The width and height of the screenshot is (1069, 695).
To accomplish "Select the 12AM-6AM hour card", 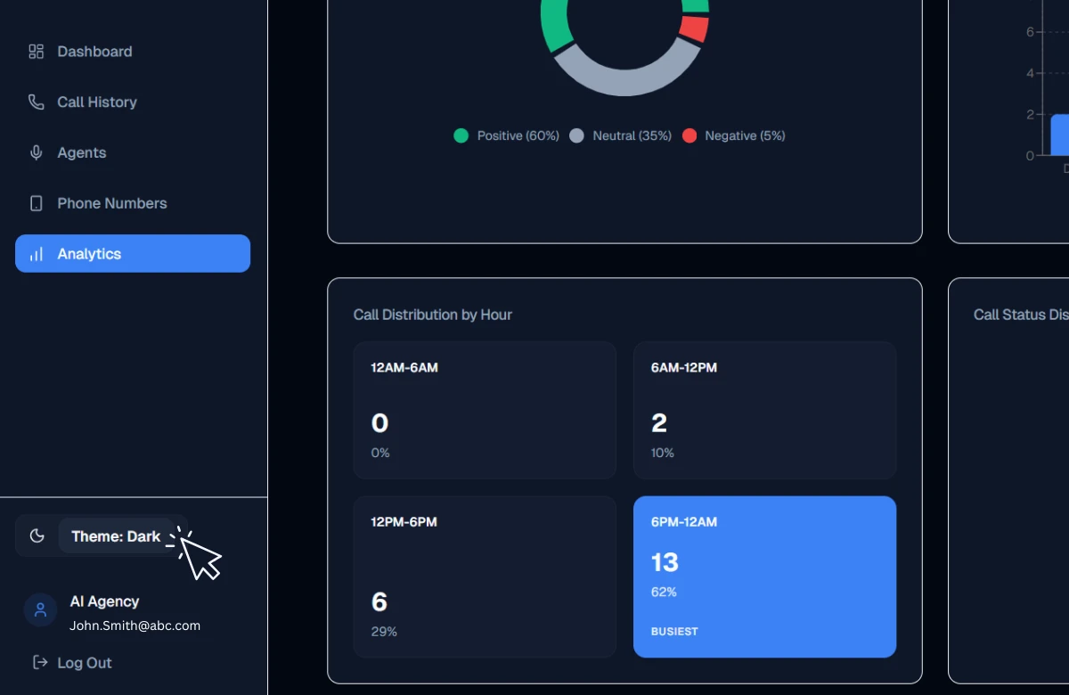I will (x=485, y=410).
